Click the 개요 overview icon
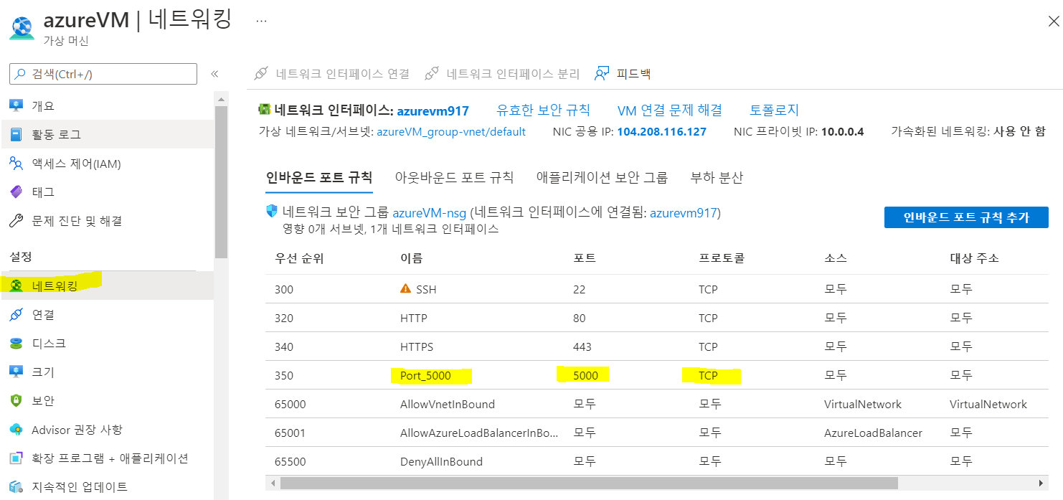Viewport: 1063px width, 500px height. click(x=16, y=106)
